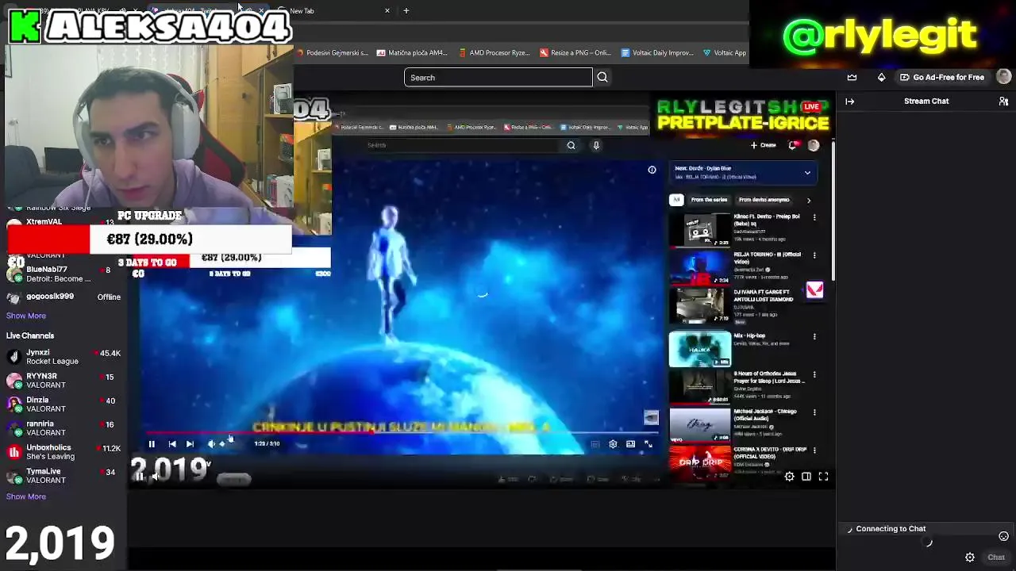This screenshot has height=571, width=1016.
Task: Open chat settings gear icon
Action: coord(970,558)
